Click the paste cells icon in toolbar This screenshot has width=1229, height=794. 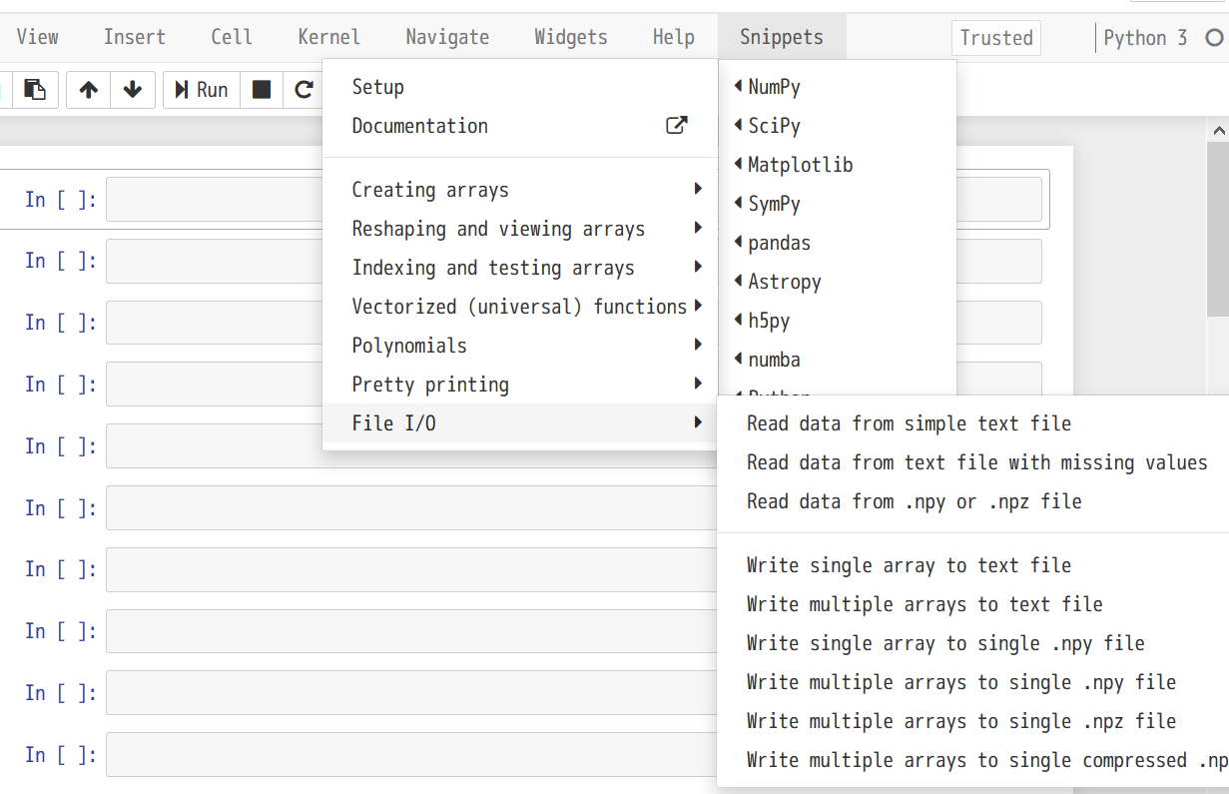point(35,90)
